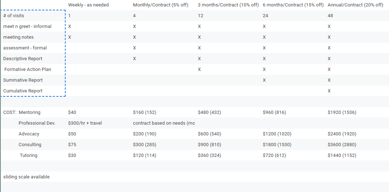This screenshot has height=192, width=389.
Task: Click the "$600 (540)" advocacy cost cell
Action: 209,134
